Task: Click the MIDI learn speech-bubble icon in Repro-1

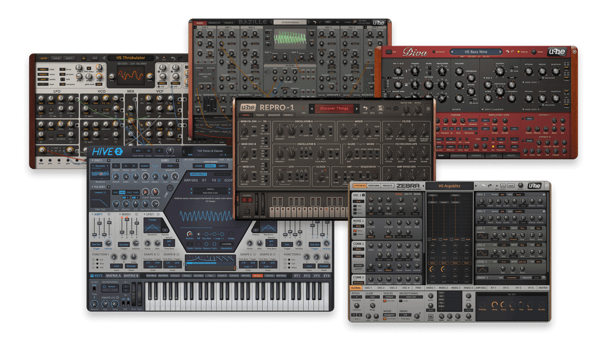Action: click(395, 108)
